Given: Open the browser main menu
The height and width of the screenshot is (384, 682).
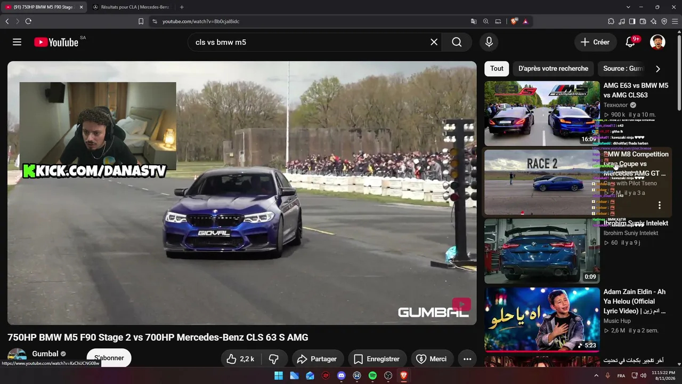Looking at the screenshot, I should pyautogui.click(x=675, y=21).
